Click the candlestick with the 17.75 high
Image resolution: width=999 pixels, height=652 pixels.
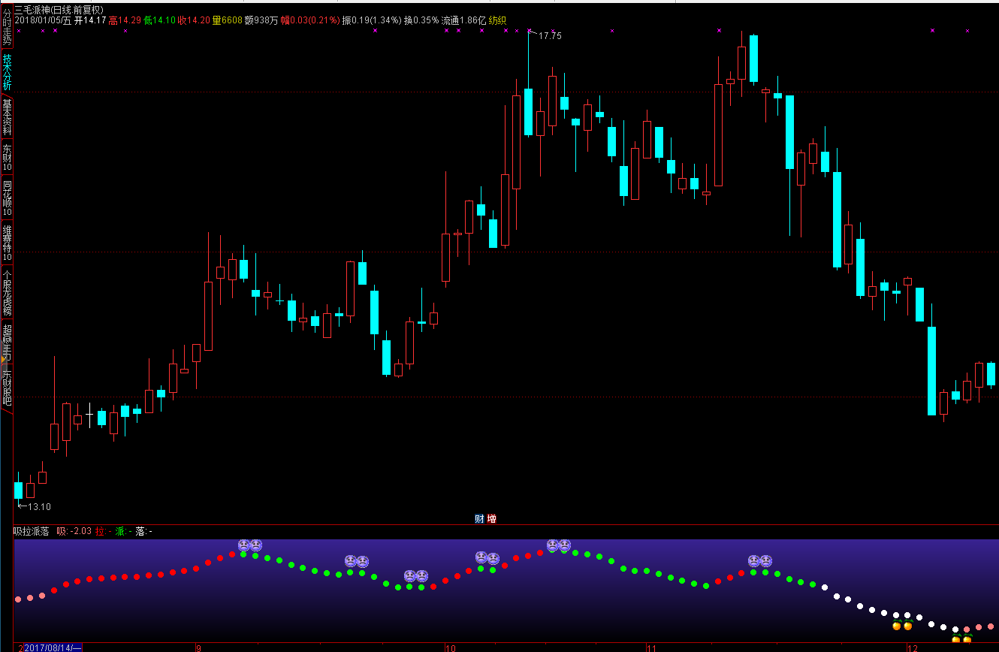pos(529,112)
